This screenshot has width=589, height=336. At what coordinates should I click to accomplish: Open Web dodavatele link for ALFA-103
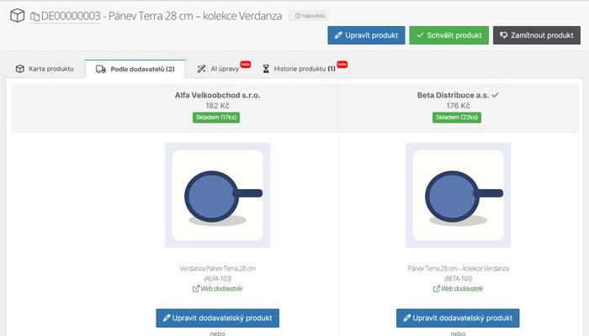[217, 289]
